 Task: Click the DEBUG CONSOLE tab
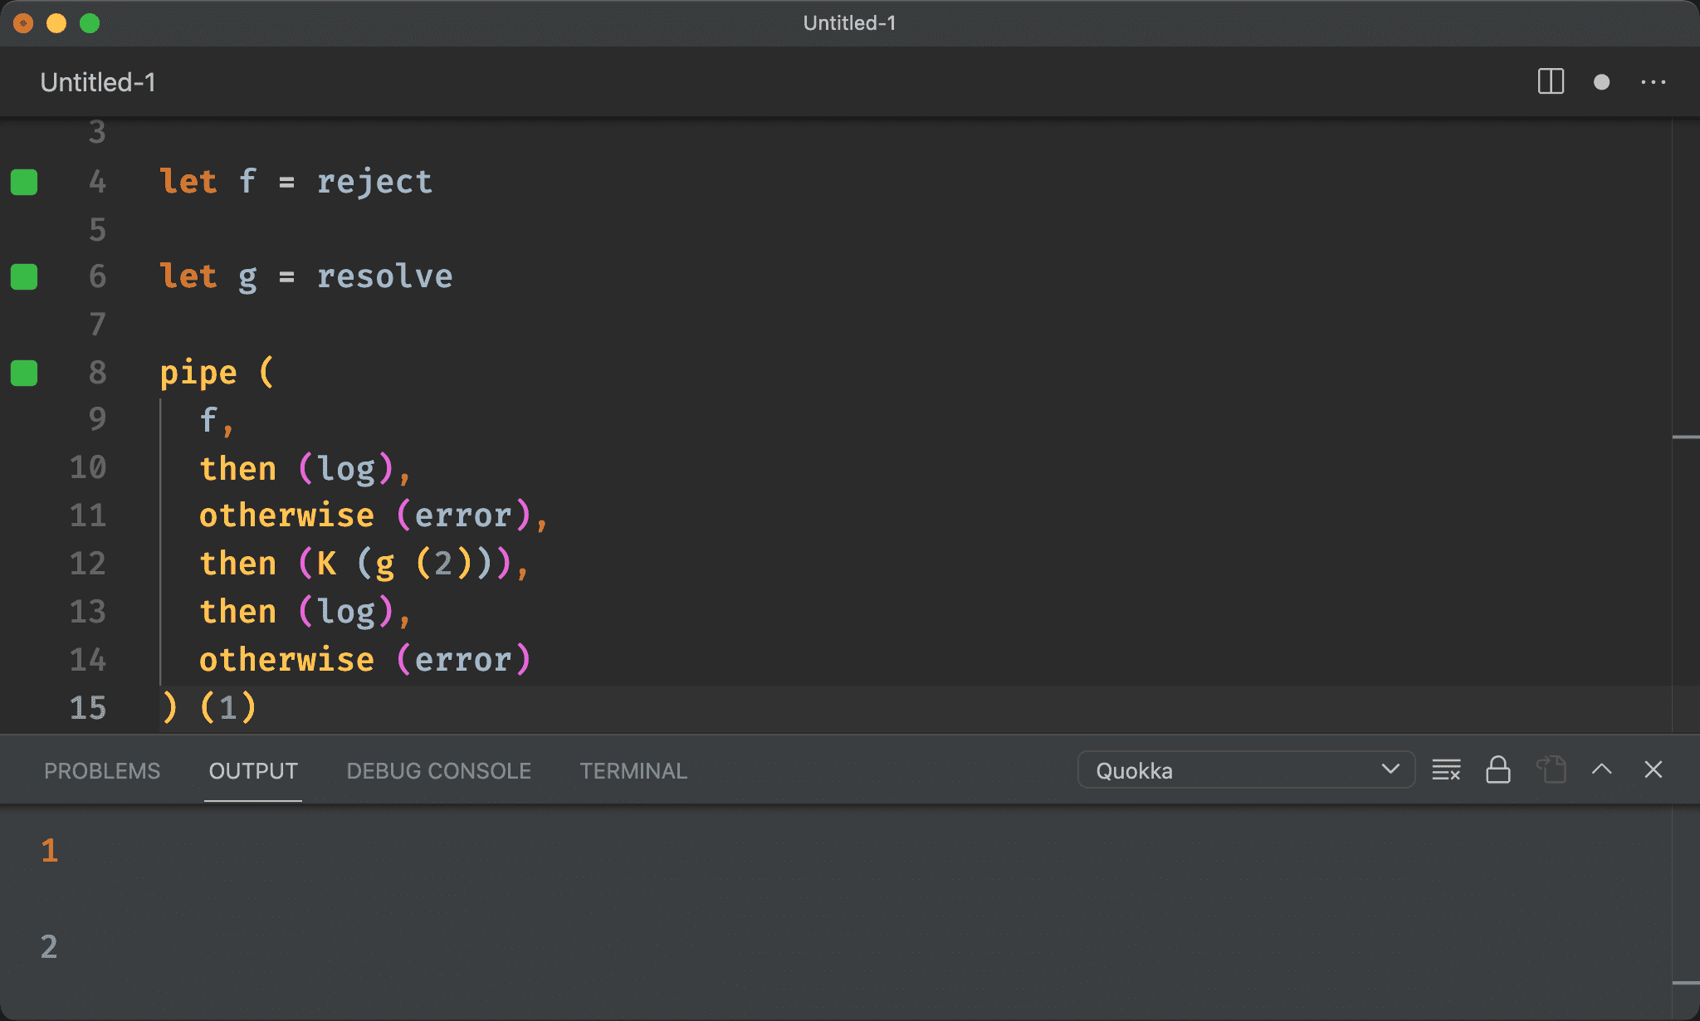[436, 769]
